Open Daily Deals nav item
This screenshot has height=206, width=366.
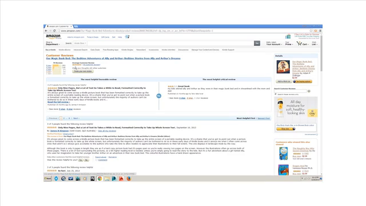(95, 50)
